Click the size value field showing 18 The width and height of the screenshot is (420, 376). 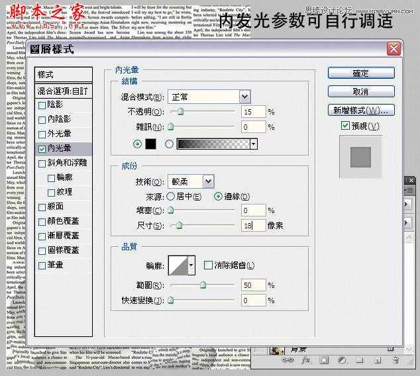point(254,226)
